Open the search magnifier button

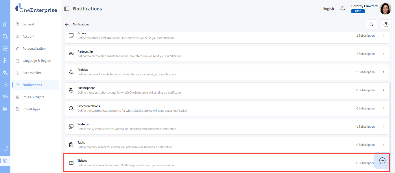(x=372, y=25)
